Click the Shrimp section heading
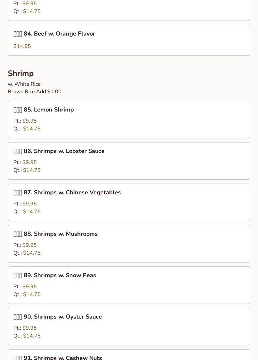 (21, 74)
